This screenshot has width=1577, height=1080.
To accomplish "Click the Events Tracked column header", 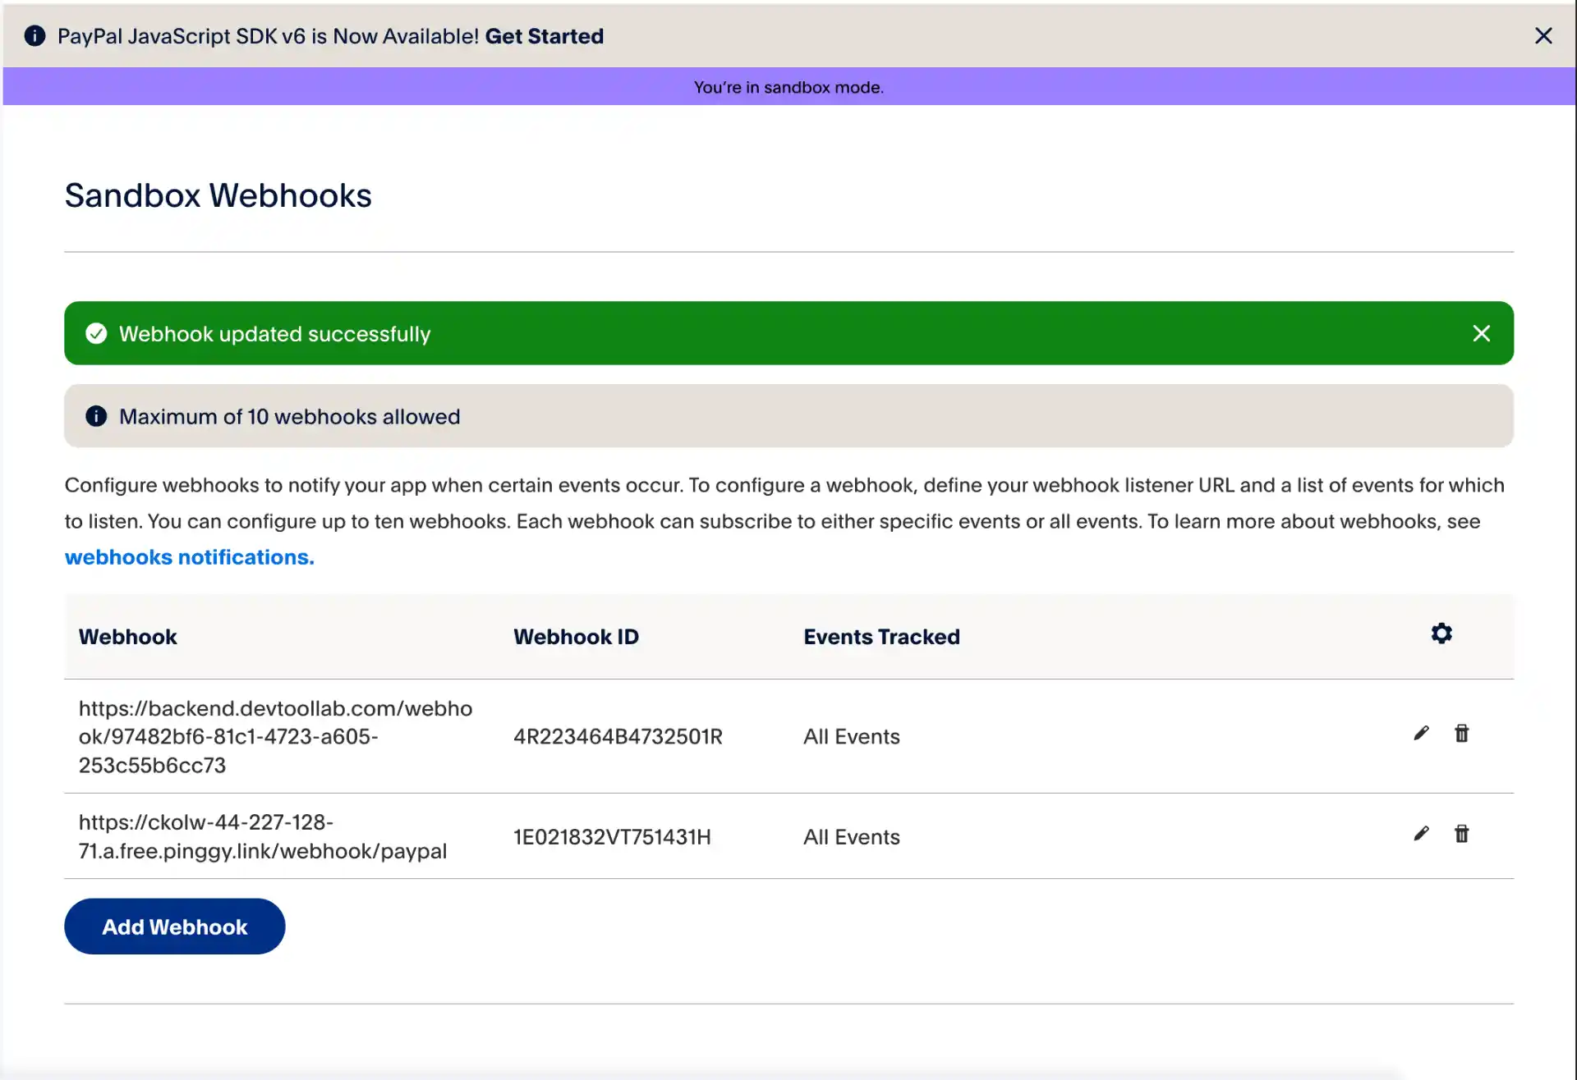I will (x=880, y=636).
